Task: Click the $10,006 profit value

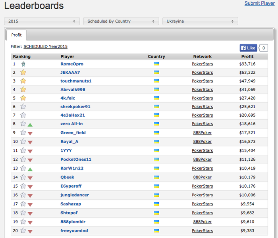Action: tap(247, 195)
